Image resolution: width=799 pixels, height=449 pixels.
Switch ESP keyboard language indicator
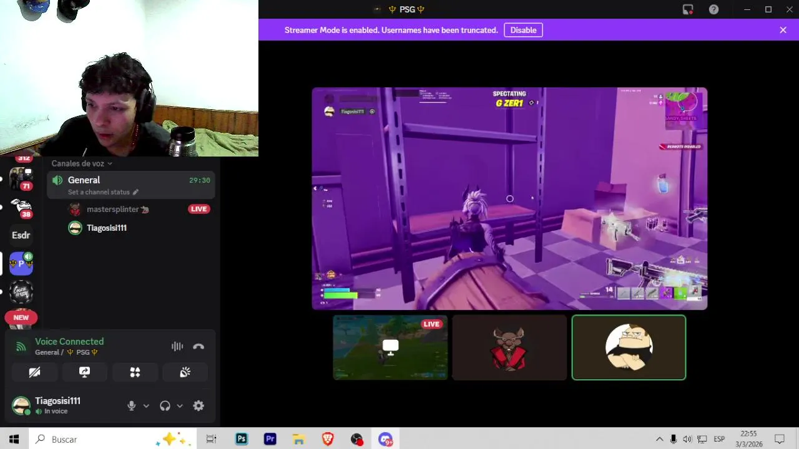[x=719, y=439]
